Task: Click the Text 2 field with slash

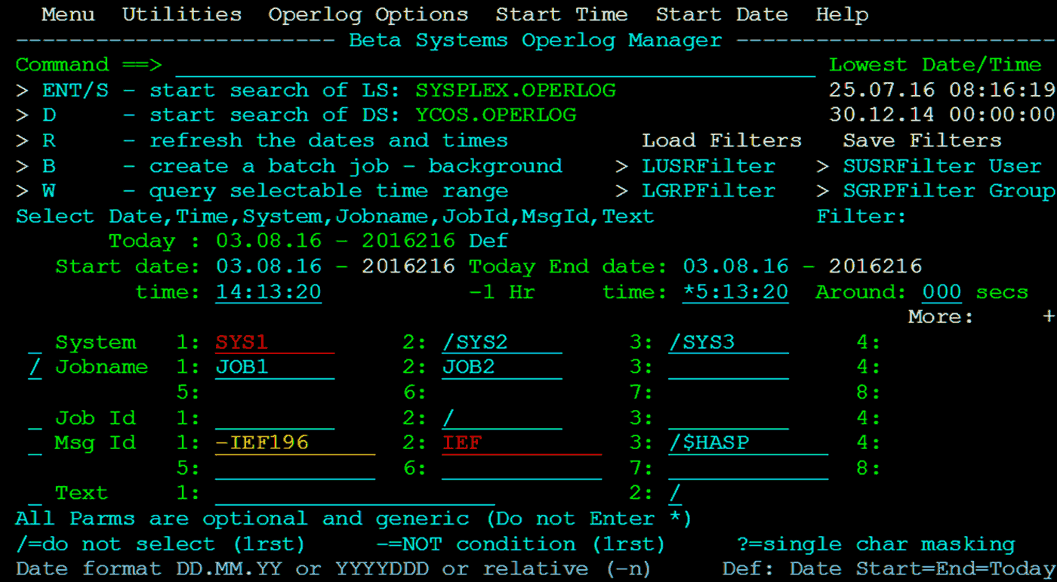Action: (675, 494)
